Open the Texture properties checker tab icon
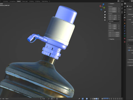The width and height of the screenshot is (133, 100). point(125,42)
